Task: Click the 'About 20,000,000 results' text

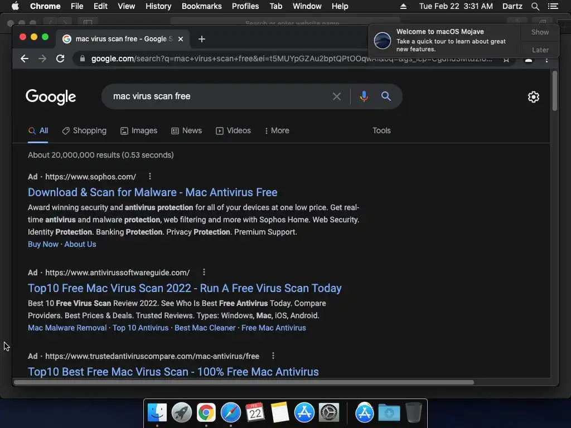Action: (x=101, y=155)
